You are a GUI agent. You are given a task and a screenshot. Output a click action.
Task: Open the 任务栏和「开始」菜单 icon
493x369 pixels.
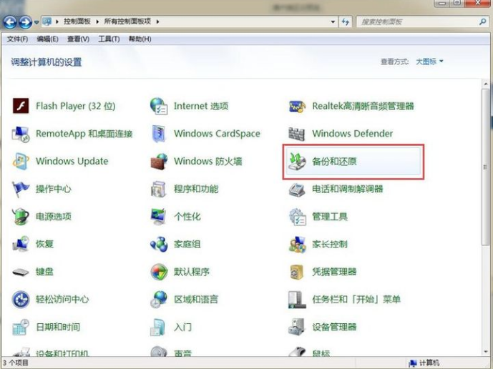297,300
